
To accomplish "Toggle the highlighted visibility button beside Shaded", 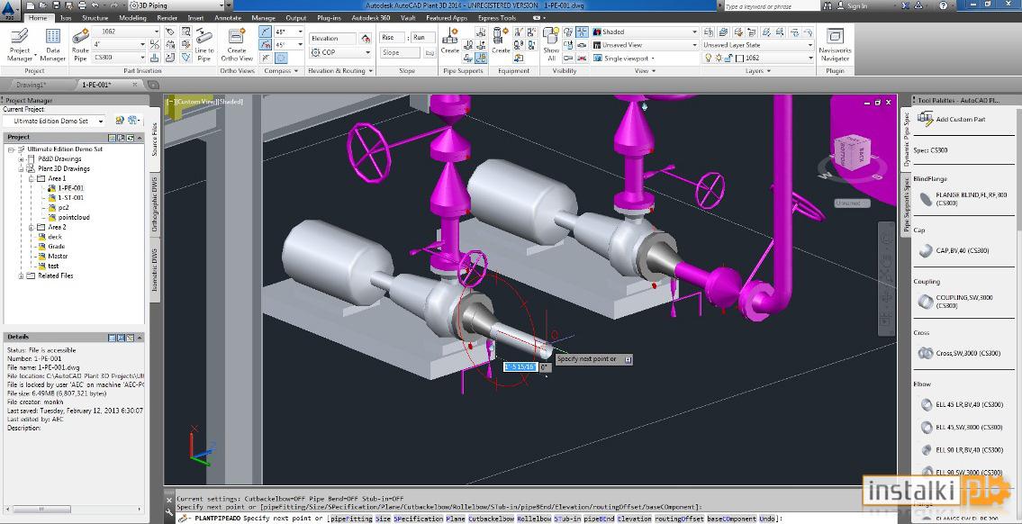I will point(582,32).
